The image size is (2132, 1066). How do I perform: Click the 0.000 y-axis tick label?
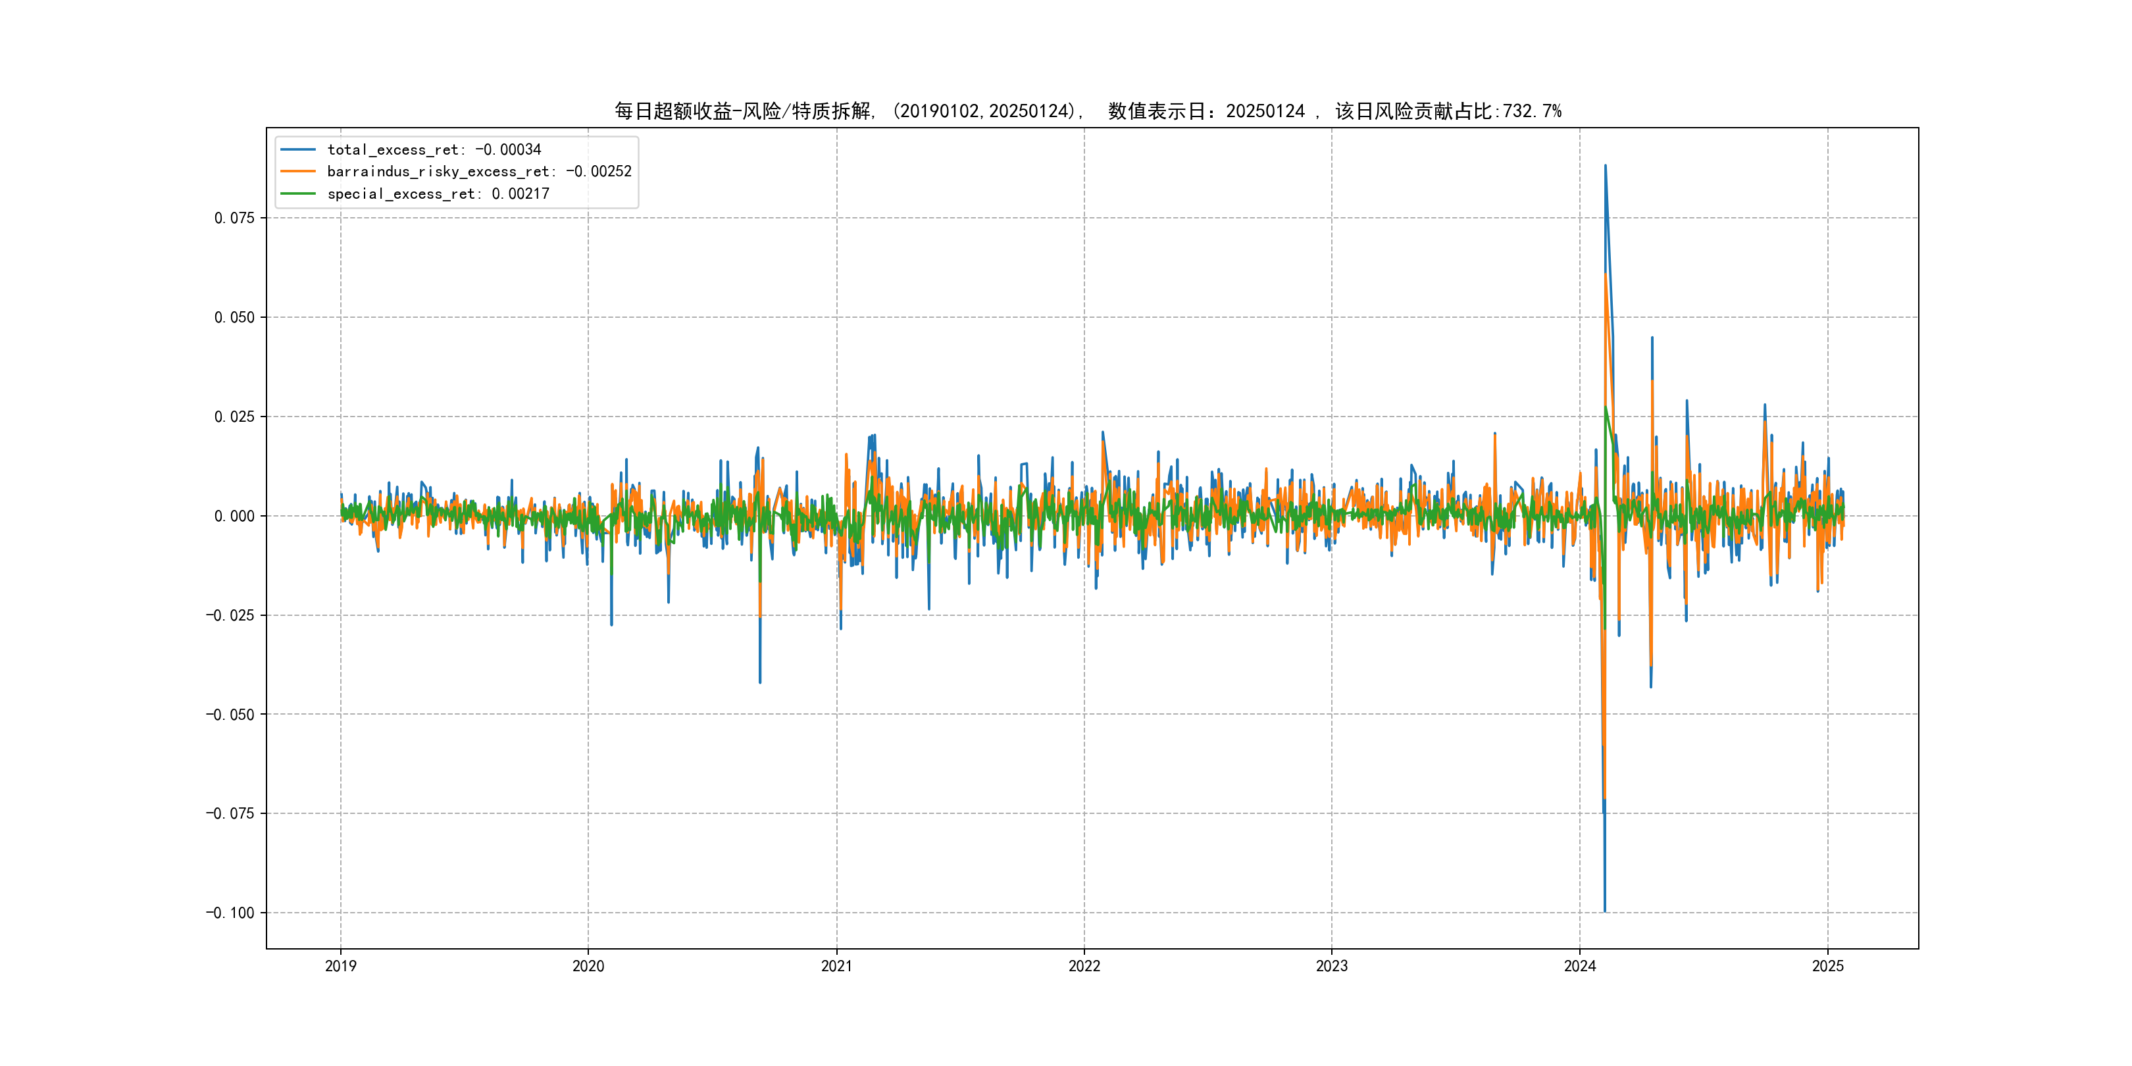click(234, 517)
